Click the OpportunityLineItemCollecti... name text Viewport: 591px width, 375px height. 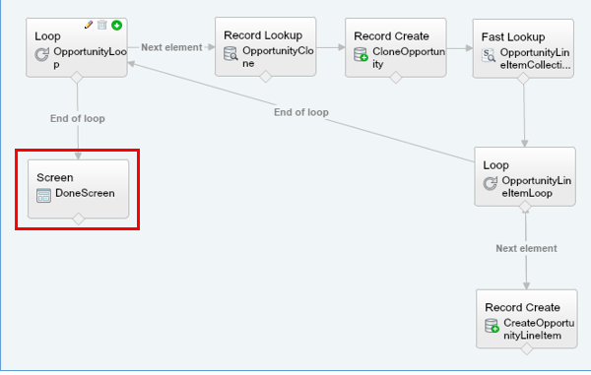click(x=535, y=59)
